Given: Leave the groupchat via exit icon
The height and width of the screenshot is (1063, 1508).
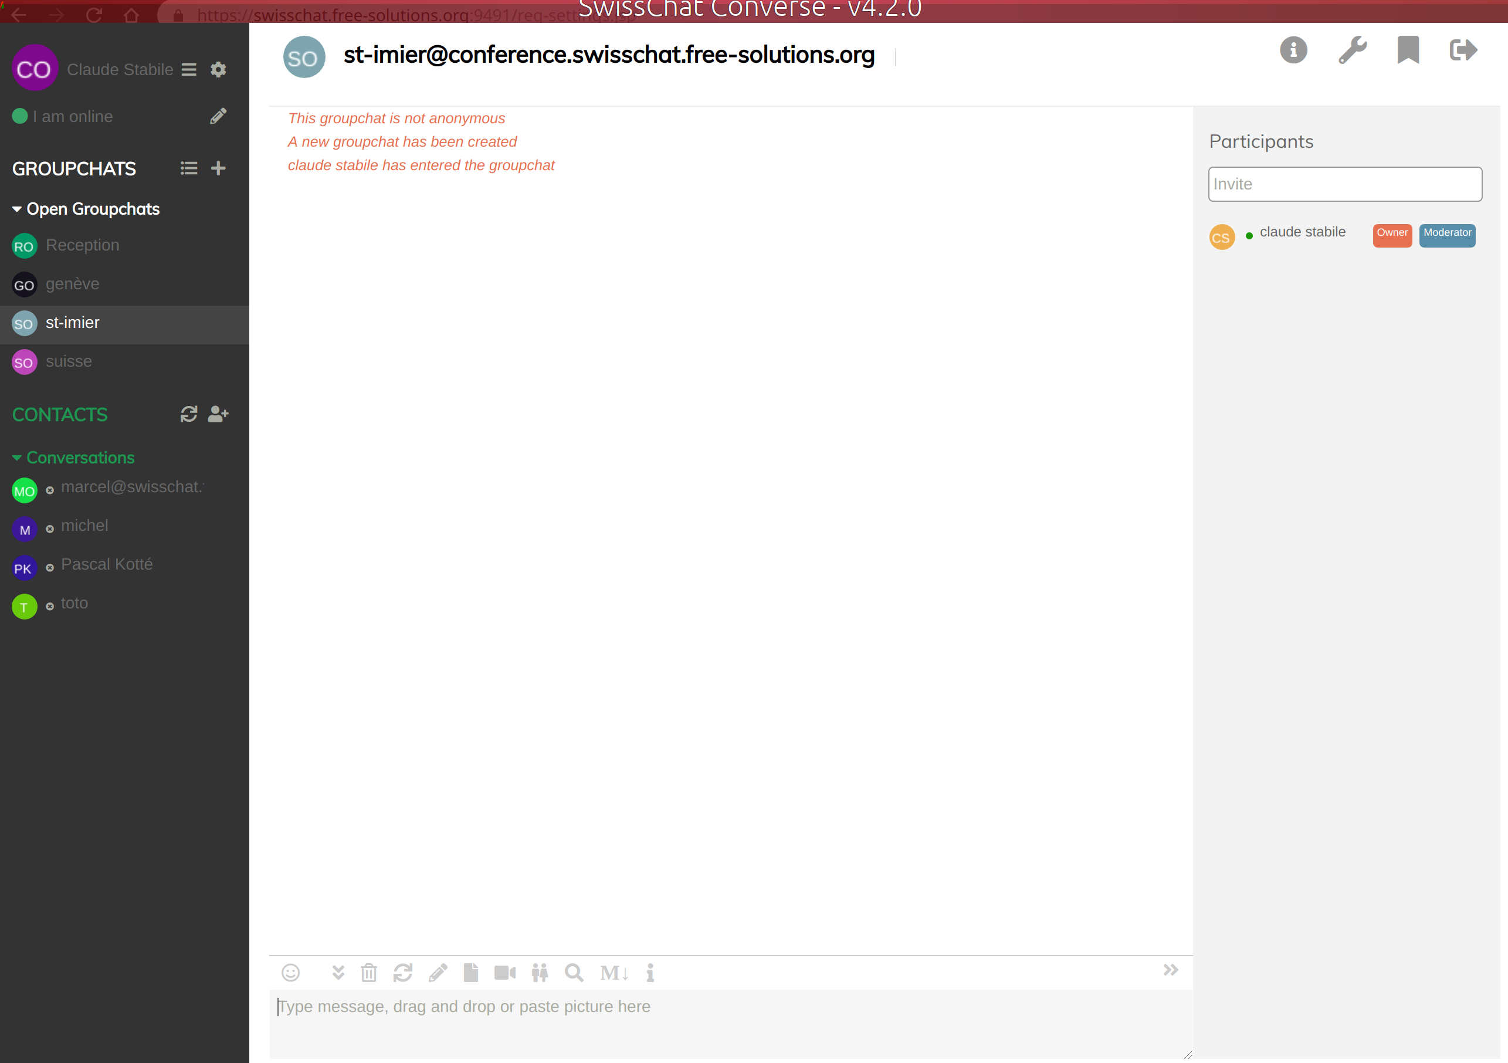Looking at the screenshot, I should (1463, 50).
